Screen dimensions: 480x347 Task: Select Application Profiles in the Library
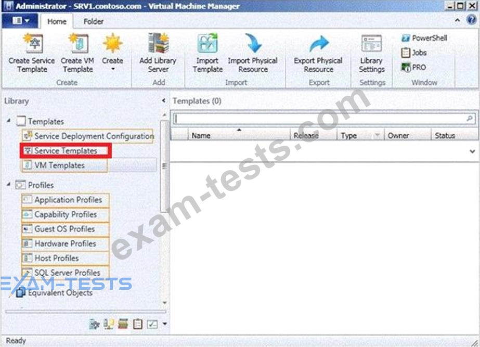(65, 200)
